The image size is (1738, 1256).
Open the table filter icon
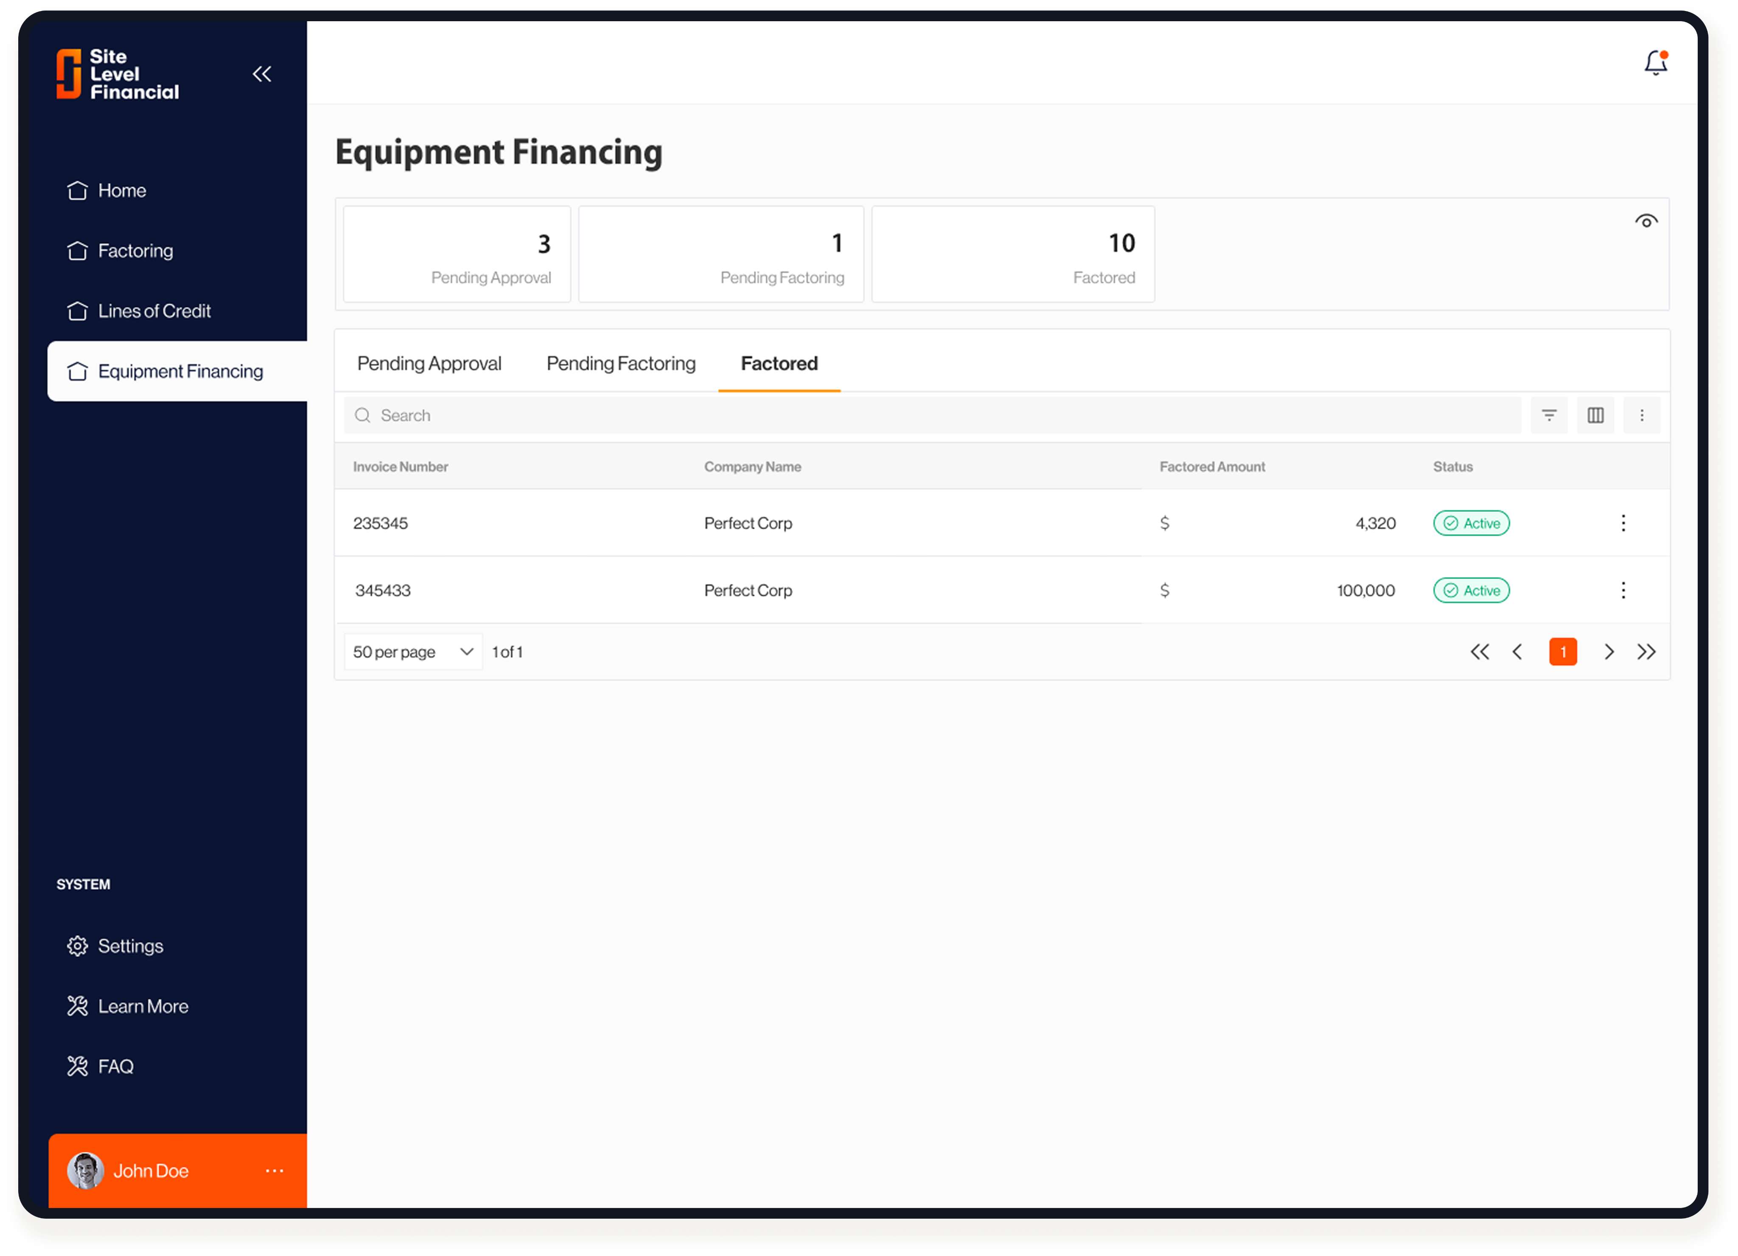point(1549,415)
